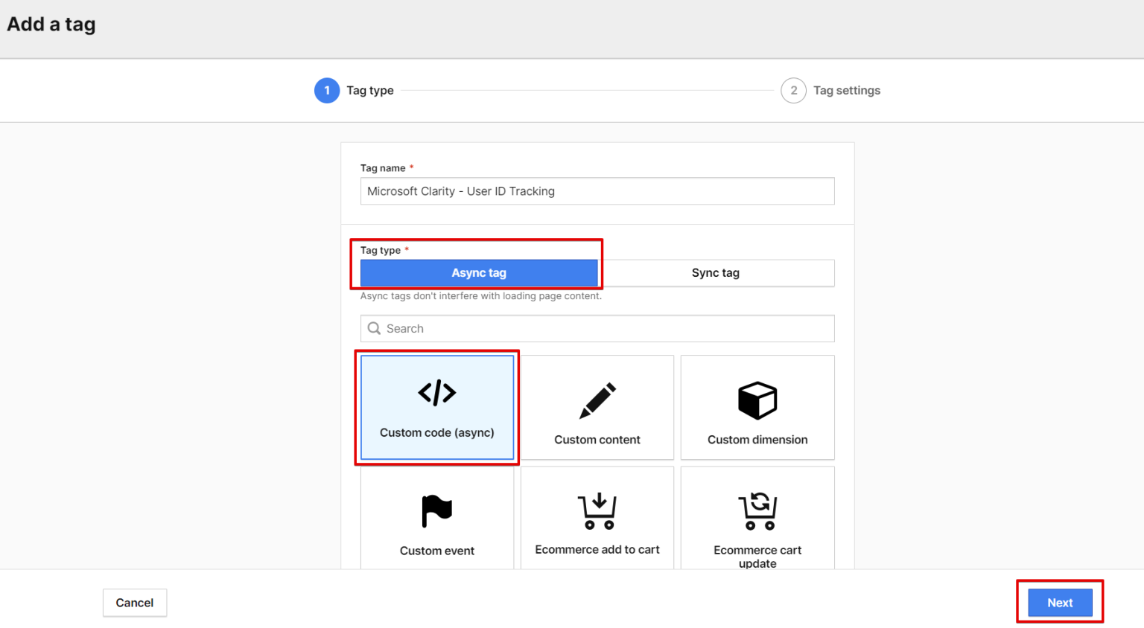Open the Ecommerce cart update icon
1144x628 pixels.
click(x=757, y=510)
